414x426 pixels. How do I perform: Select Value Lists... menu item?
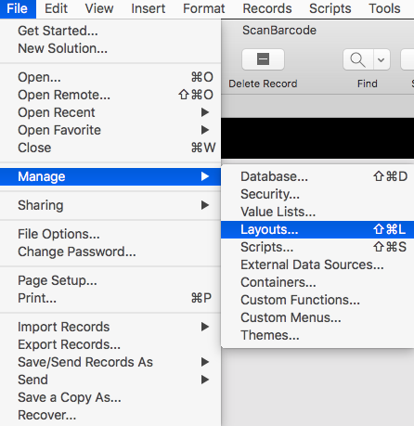[317, 212]
